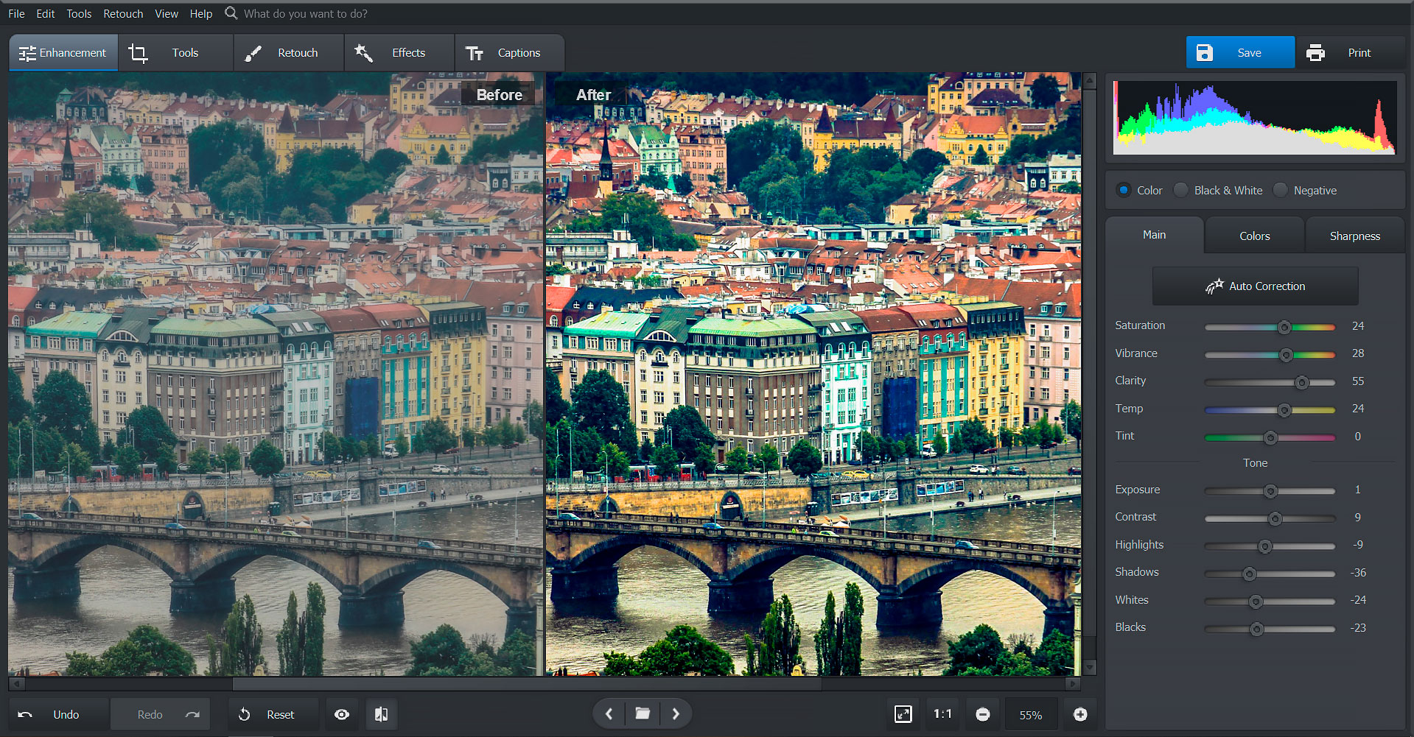
Task: Enable the Color mode radio button
Action: (1123, 190)
